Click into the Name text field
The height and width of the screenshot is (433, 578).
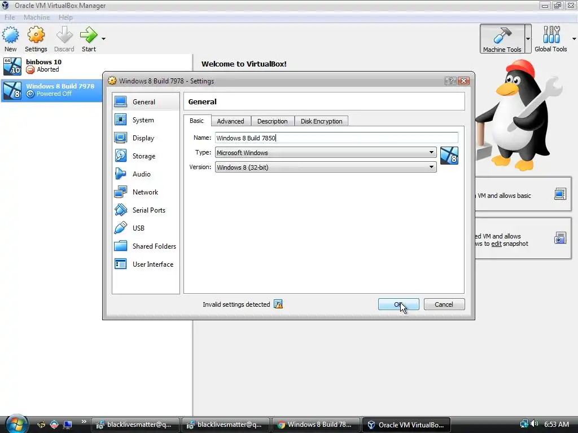pos(336,138)
